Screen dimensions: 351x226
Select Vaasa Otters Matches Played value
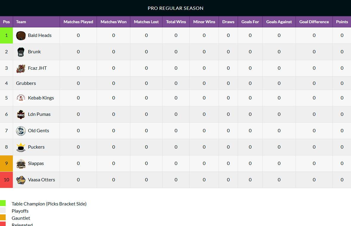click(78, 180)
